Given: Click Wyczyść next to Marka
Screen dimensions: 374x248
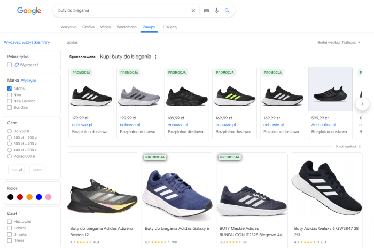Looking at the screenshot, I should (x=29, y=81).
